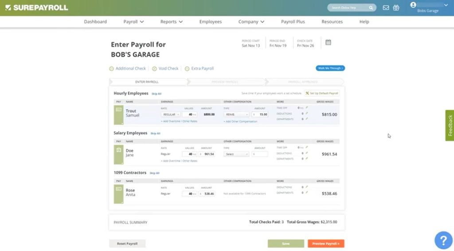Toggle pay icon for Jane Doe
The width and height of the screenshot is (454, 251).
[x=118, y=155]
